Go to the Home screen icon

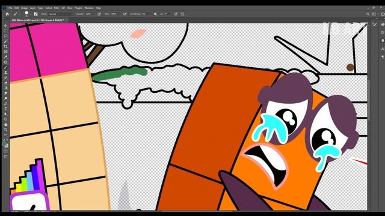7,14
